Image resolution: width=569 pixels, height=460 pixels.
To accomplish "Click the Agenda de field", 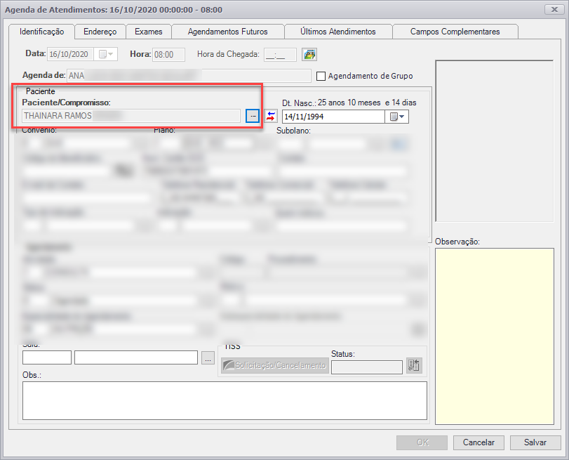I will point(189,76).
